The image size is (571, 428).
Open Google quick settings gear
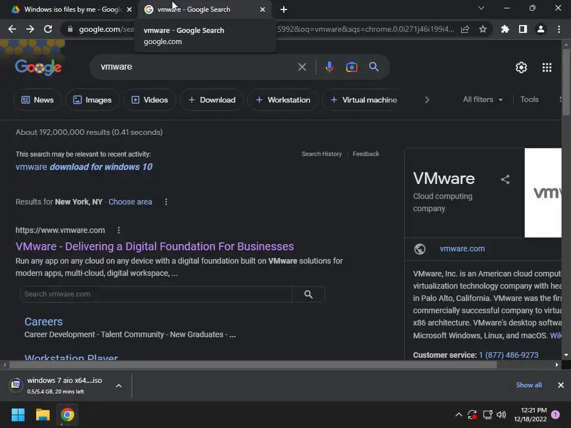tap(521, 67)
